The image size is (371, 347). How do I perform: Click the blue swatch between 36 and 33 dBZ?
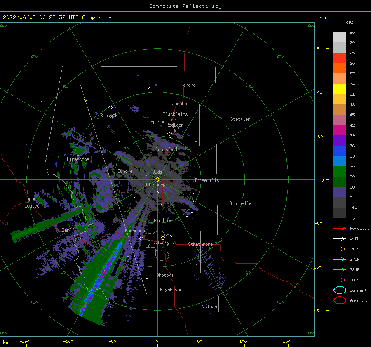340,151
